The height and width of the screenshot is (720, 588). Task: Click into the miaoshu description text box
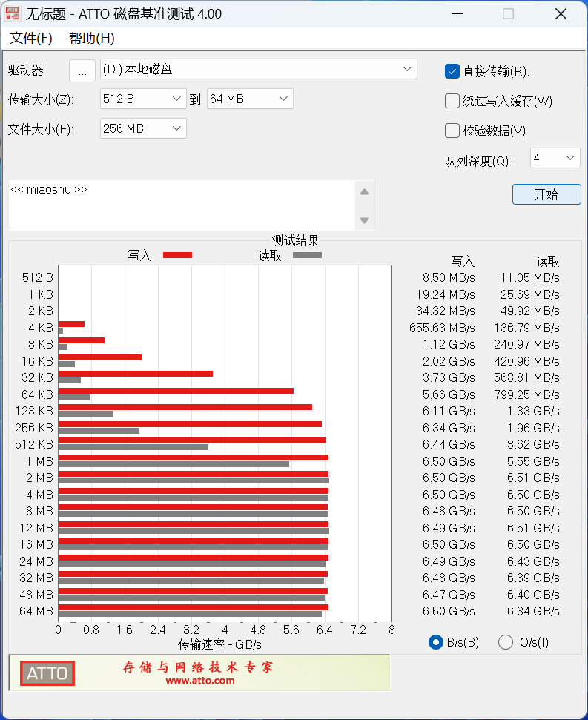(182, 205)
